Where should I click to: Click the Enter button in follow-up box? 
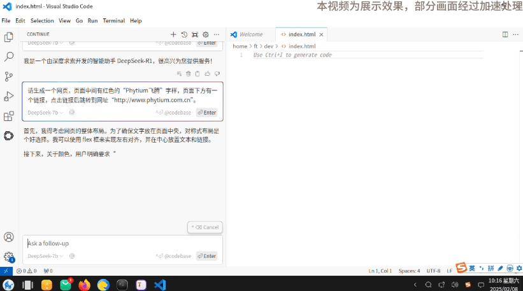[x=207, y=256]
